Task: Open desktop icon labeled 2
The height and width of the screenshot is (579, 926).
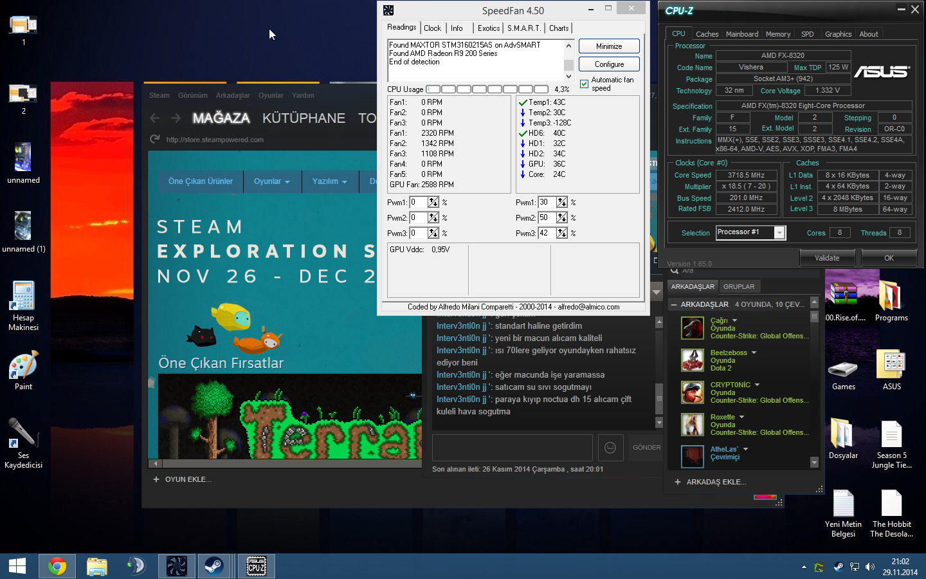Action: [24, 98]
